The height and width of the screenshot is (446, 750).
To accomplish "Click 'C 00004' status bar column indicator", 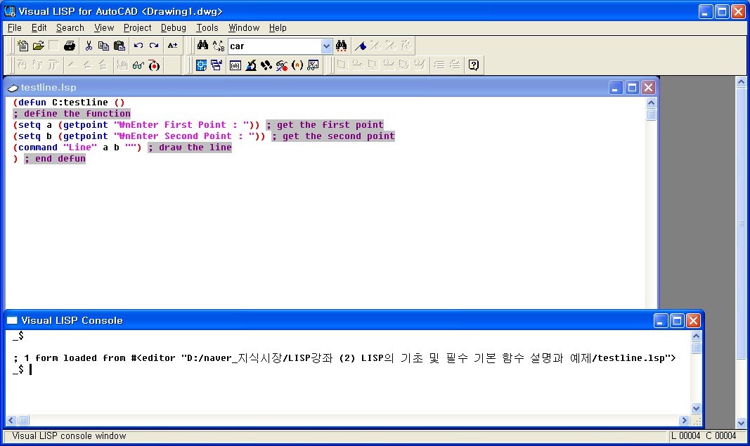I will click(x=720, y=435).
